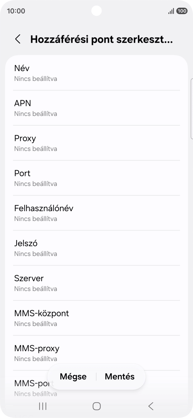Open the Felhasználónév field

(x=96, y=213)
